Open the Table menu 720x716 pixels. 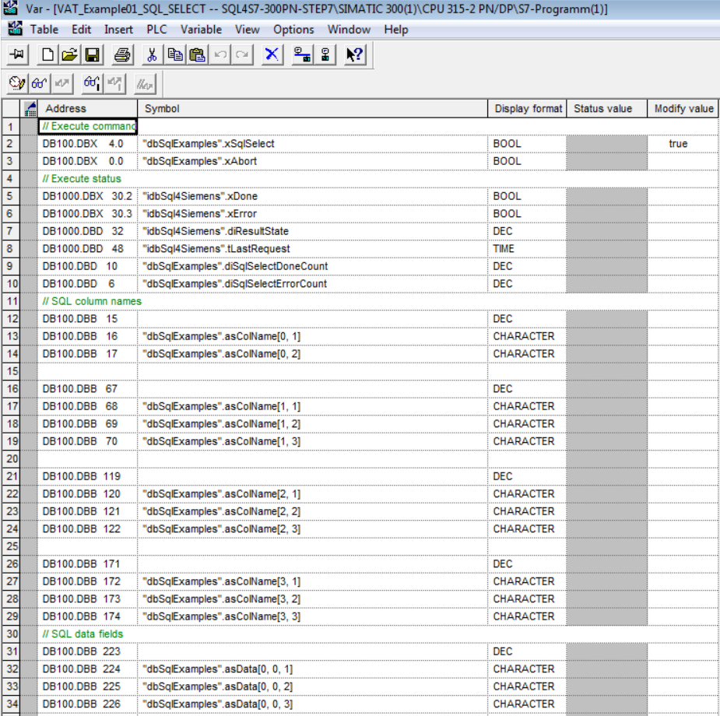(x=44, y=30)
